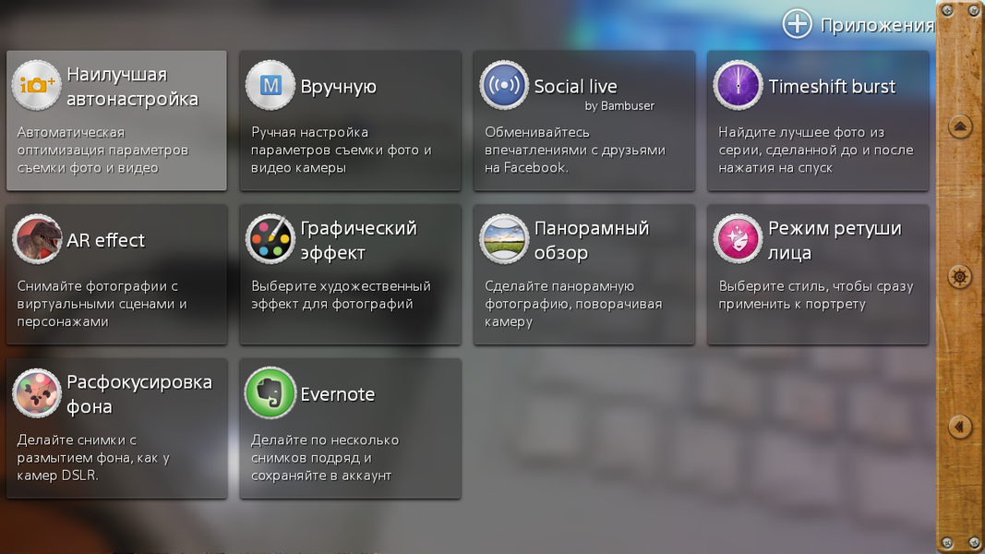Click the Обменивайтесь впечатлениями description
985x554 pixels.
(575, 151)
